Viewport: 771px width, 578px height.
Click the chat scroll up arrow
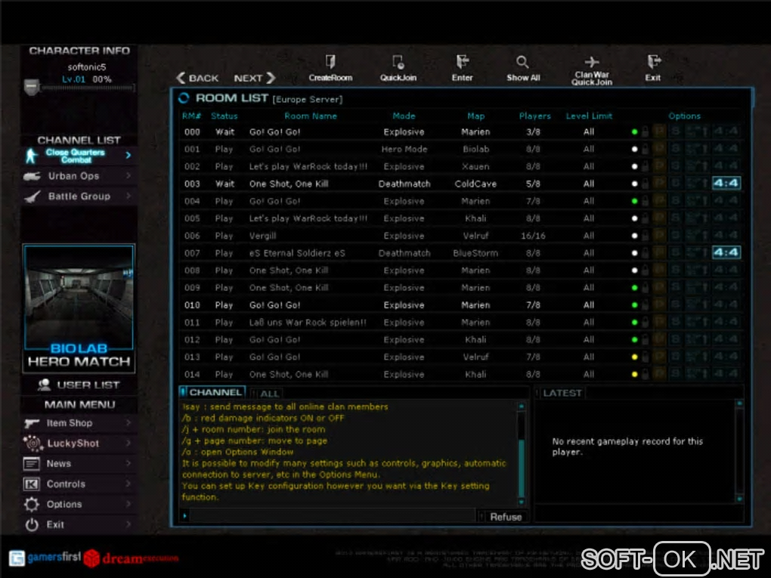click(522, 406)
